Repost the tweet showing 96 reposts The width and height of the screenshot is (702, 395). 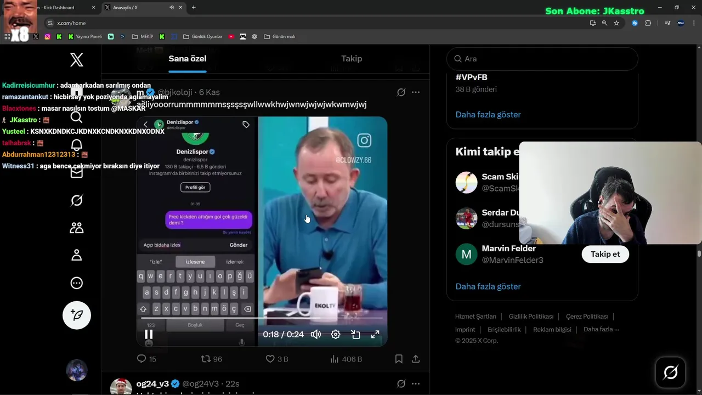211,359
